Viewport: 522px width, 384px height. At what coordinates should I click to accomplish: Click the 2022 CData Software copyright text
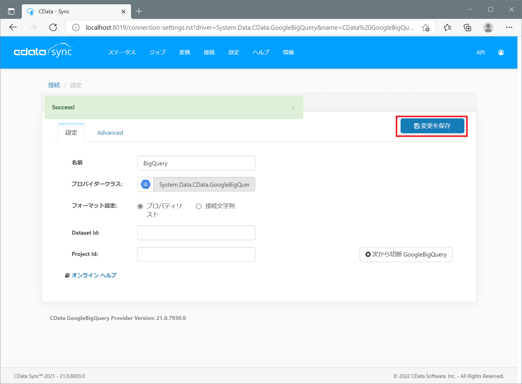[x=448, y=376]
